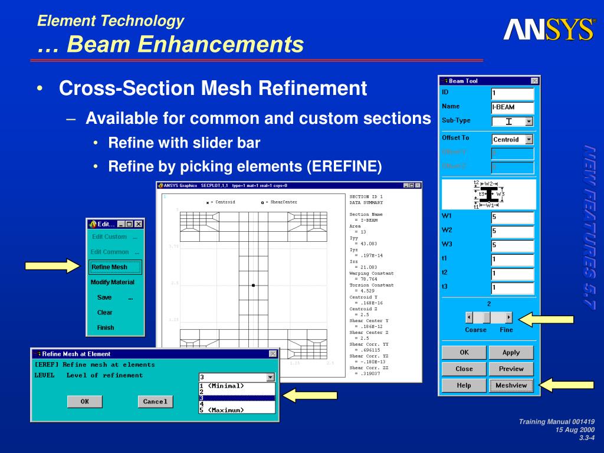Click the 'Section Name' text in data summary
604x453 pixels.
click(x=366, y=215)
